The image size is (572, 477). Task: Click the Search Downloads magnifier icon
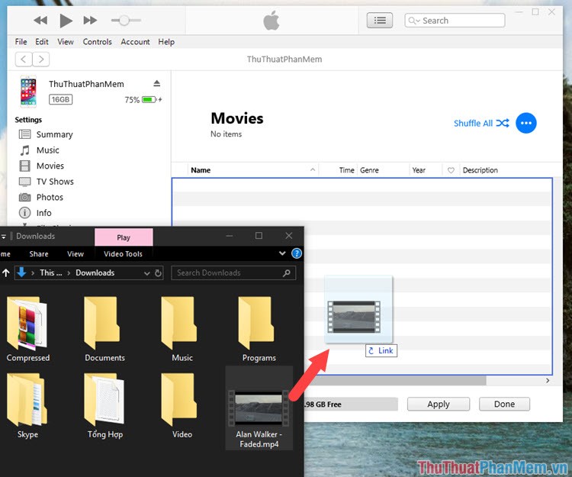pyautogui.click(x=287, y=273)
